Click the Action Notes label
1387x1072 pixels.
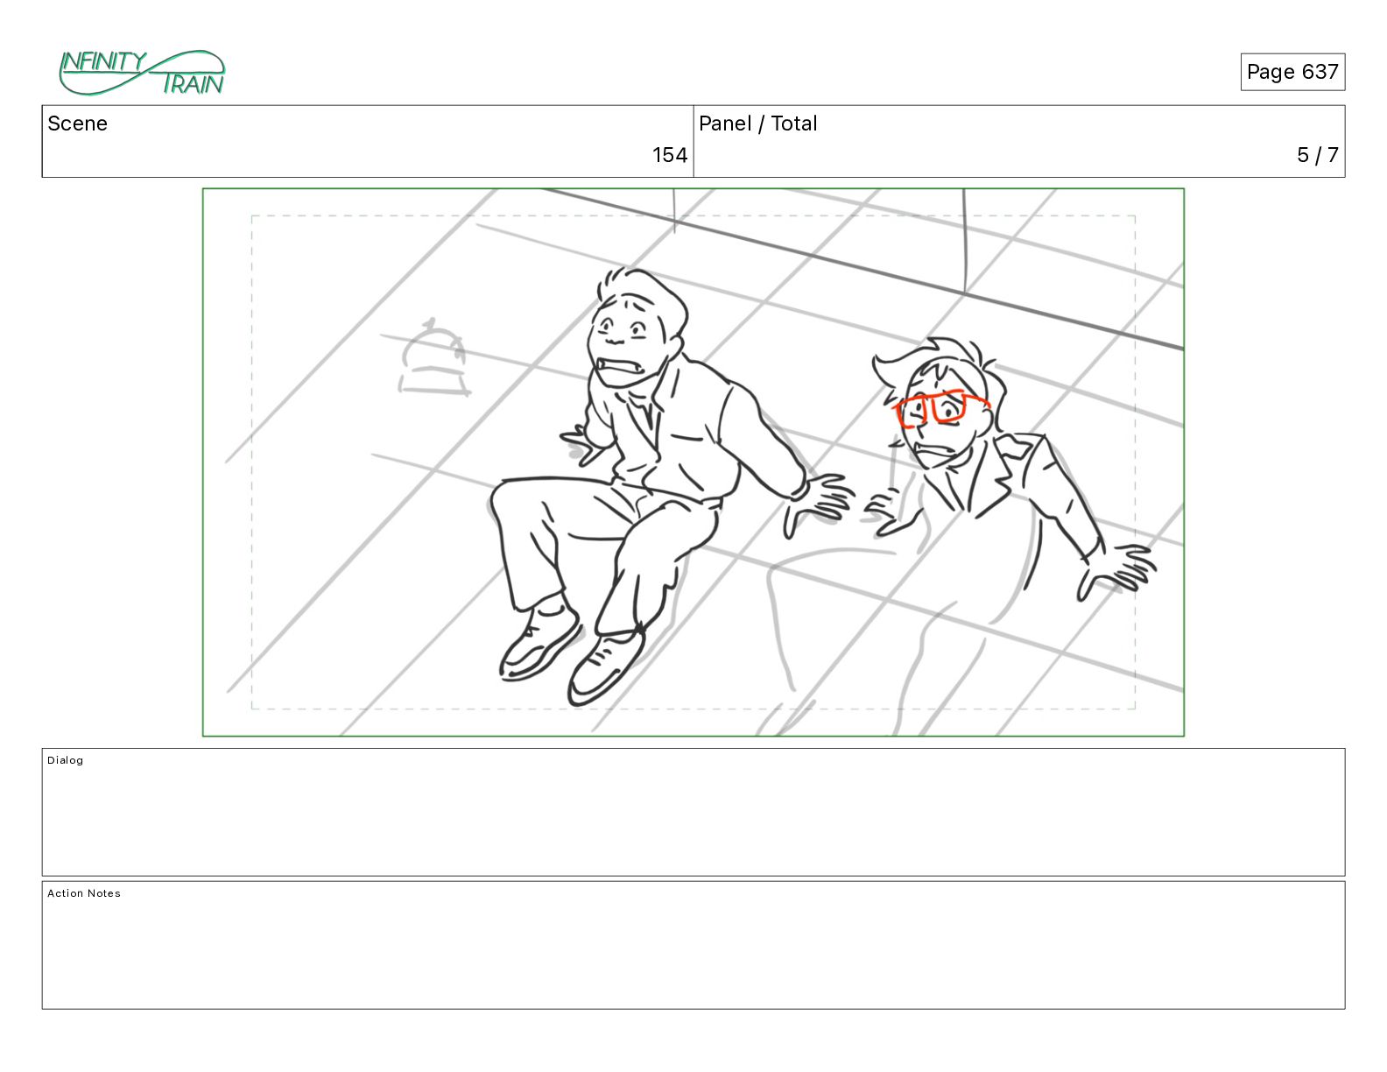pos(84,893)
